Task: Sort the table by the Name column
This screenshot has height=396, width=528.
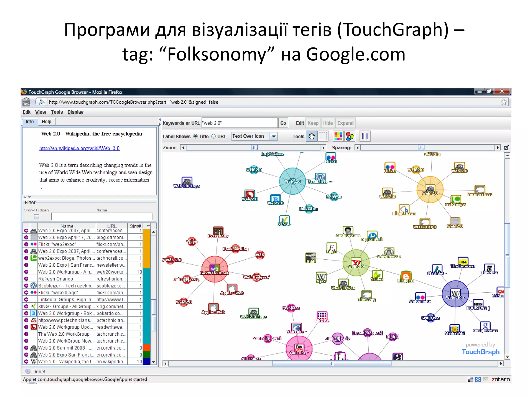Action: click(x=67, y=226)
